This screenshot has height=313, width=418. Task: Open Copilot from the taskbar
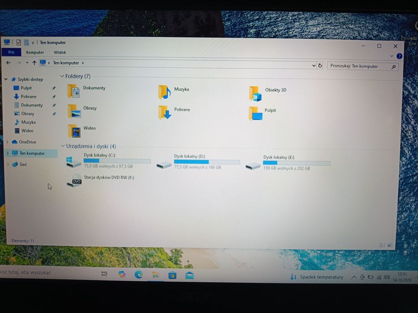click(x=121, y=274)
